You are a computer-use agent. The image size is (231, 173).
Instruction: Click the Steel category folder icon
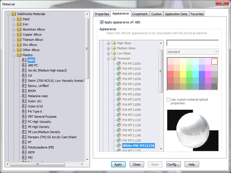point(19,19)
